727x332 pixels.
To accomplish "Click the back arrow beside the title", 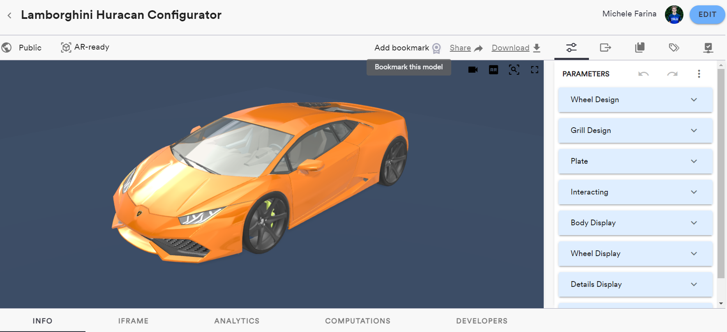I will [x=9, y=16].
